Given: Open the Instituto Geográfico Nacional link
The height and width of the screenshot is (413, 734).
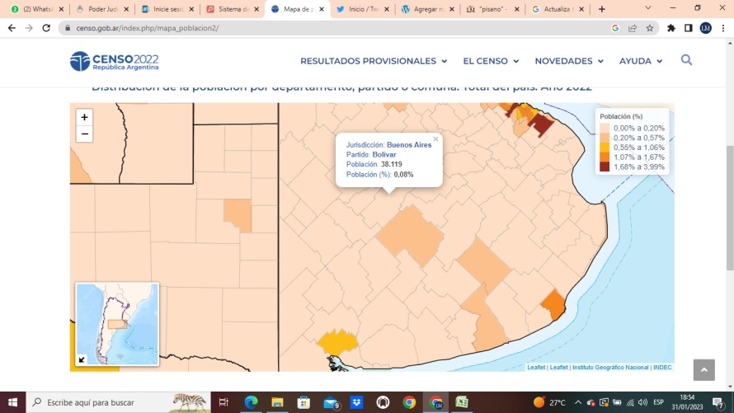Looking at the screenshot, I should [x=610, y=367].
